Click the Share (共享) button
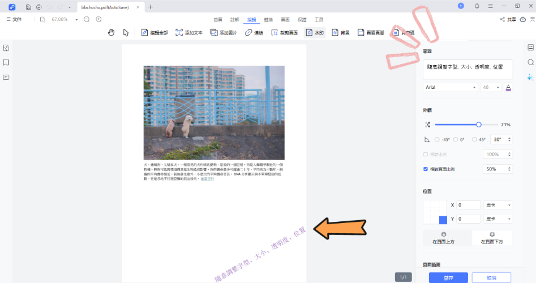The image size is (536, 283). tap(508, 19)
